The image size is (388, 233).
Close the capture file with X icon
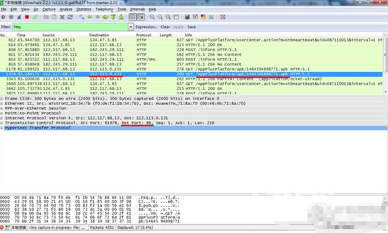point(62,17)
